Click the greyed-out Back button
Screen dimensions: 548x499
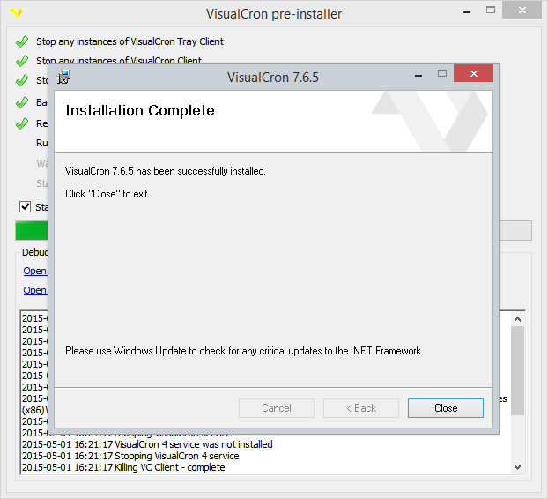point(360,408)
